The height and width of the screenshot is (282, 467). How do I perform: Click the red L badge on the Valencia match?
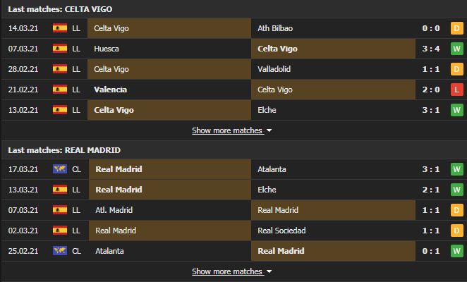coord(456,90)
